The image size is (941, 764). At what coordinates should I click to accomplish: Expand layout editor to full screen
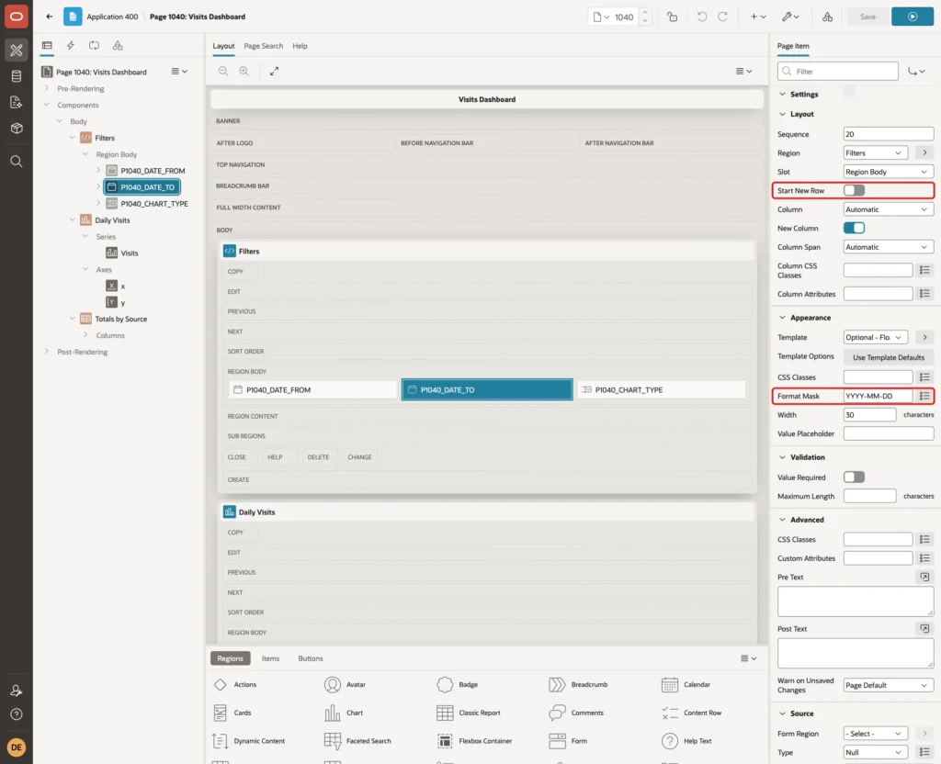(x=274, y=71)
